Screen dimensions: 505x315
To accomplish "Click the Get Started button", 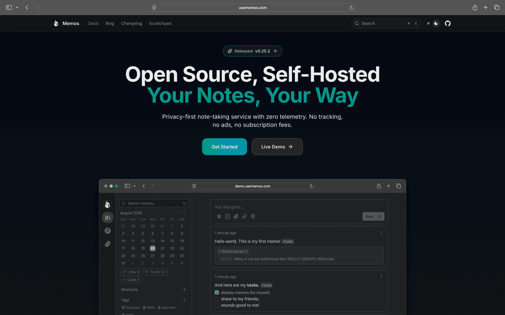I will coord(224,147).
